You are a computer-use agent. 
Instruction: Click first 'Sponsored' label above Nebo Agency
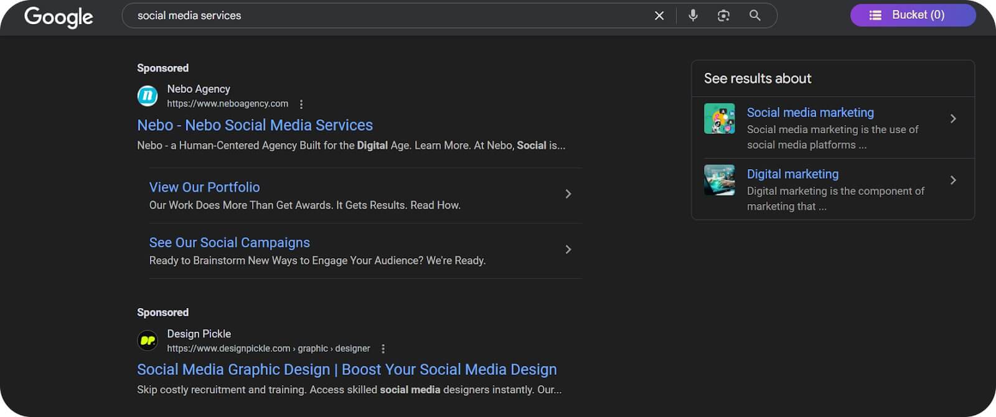(x=162, y=68)
